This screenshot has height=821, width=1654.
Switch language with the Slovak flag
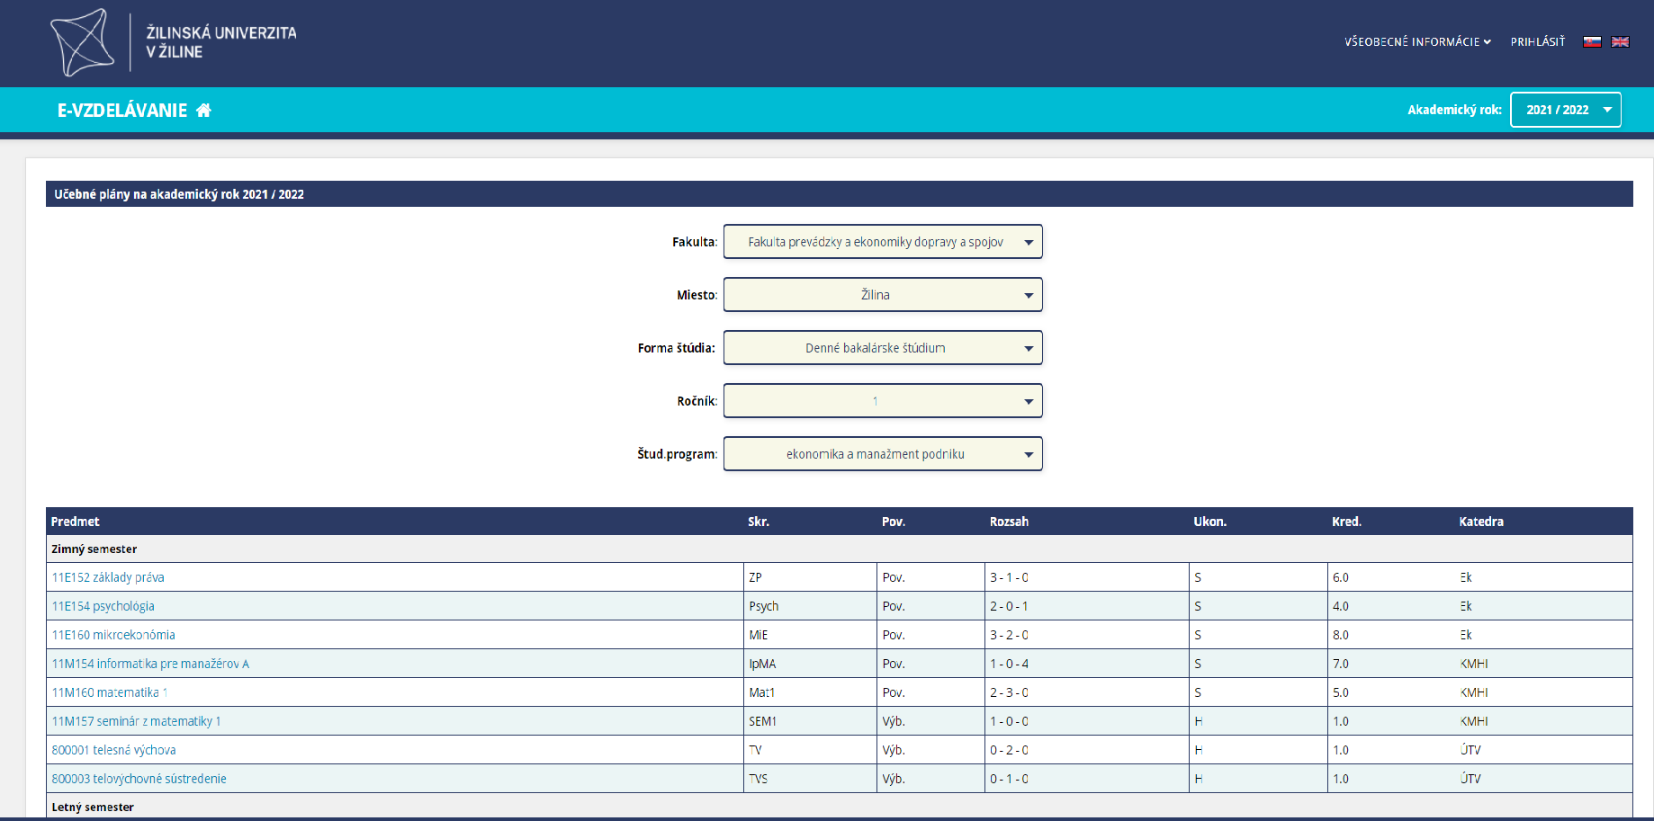pos(1592,41)
